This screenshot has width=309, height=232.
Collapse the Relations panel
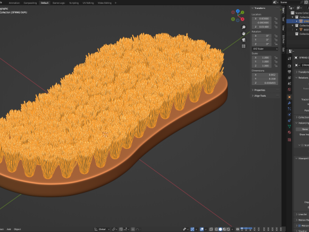(x=302, y=78)
